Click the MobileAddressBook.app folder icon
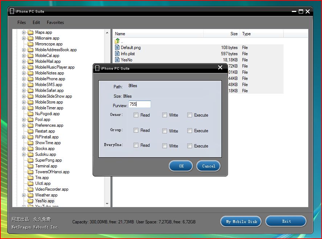 30,50
